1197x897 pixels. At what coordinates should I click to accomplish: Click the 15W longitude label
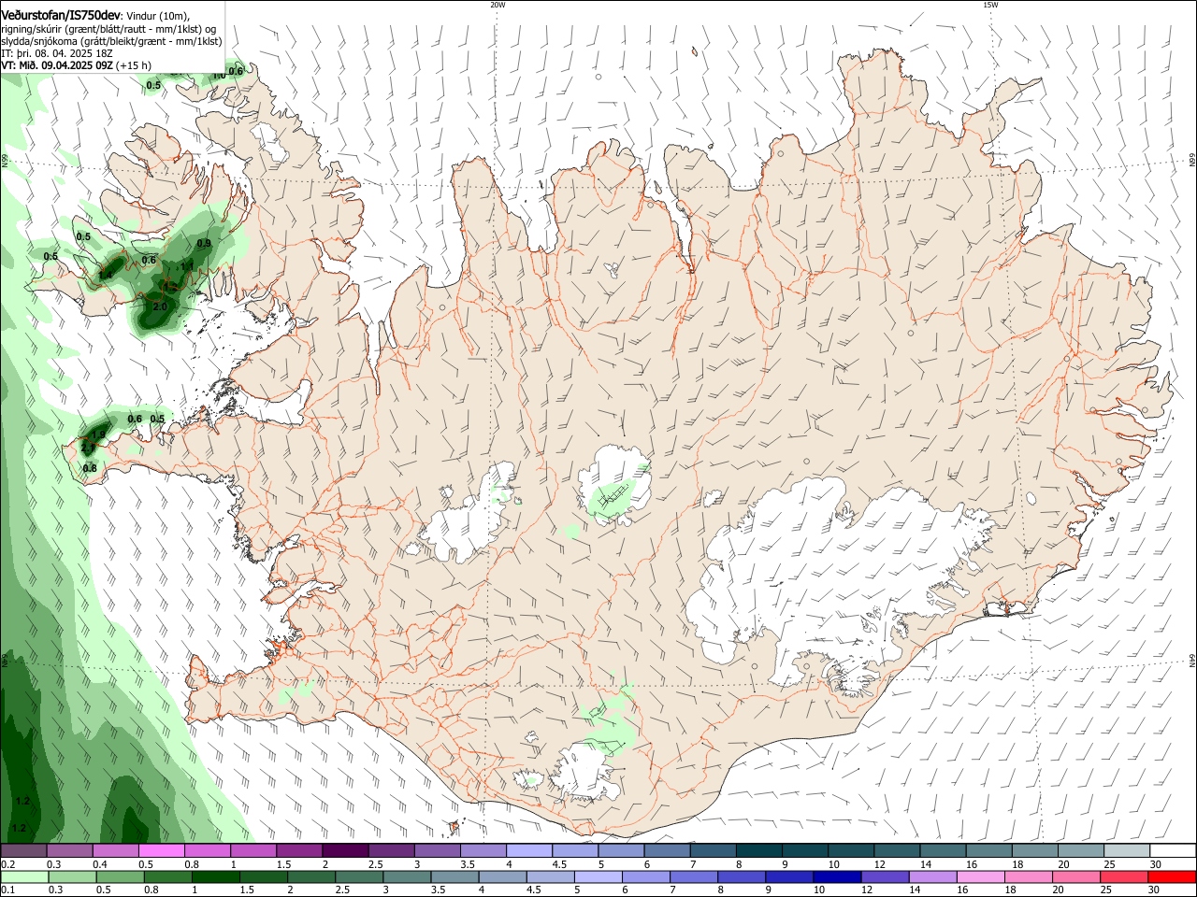tap(989, 5)
